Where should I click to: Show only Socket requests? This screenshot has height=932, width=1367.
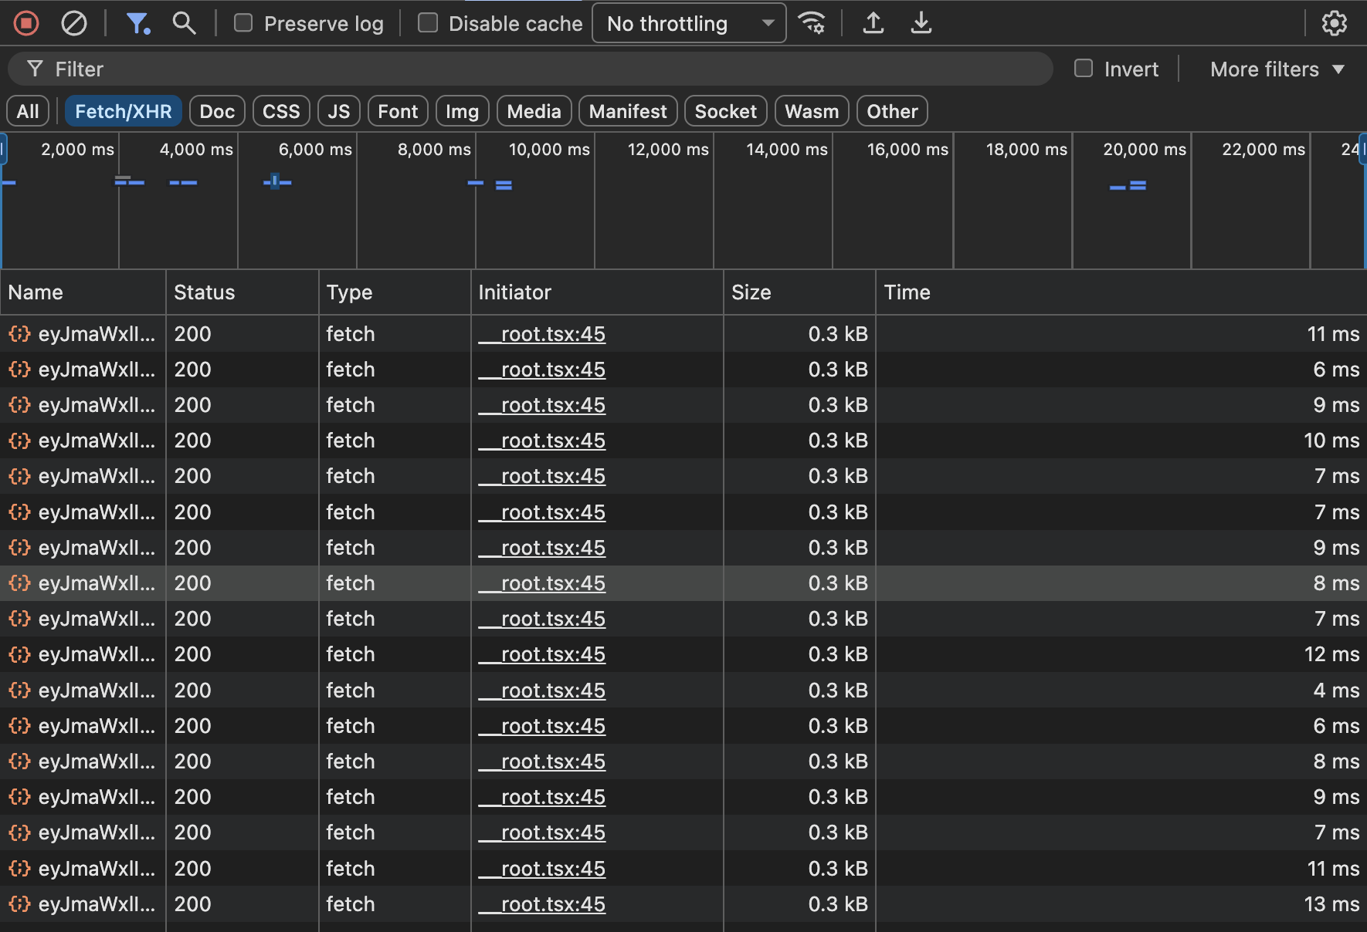coord(725,111)
